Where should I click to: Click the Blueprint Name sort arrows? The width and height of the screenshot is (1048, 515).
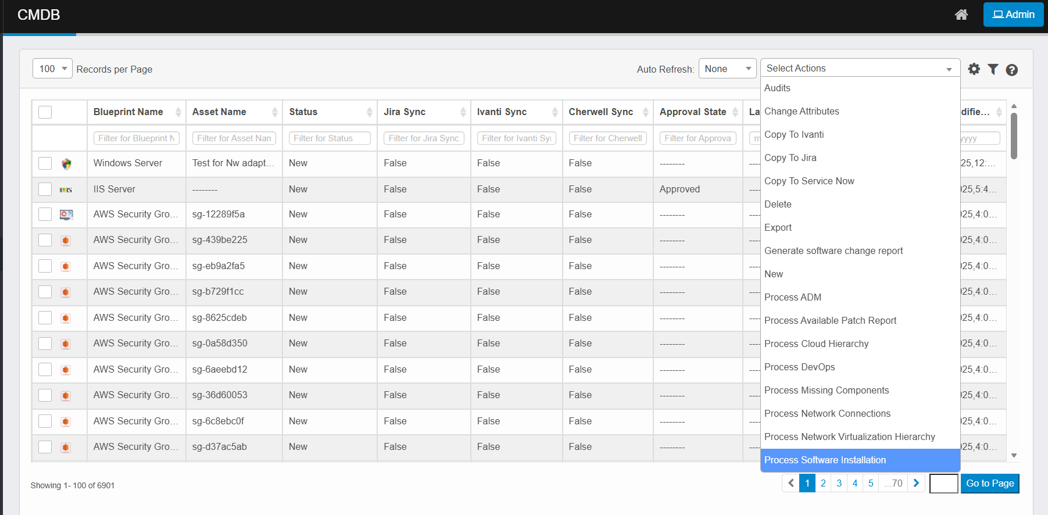pos(178,112)
